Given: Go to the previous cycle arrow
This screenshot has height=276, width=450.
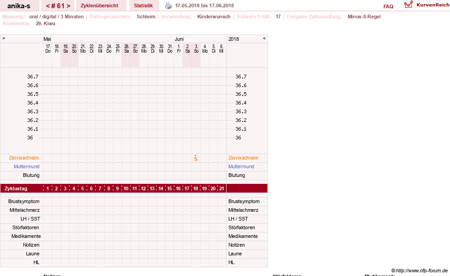Looking at the screenshot, I should 48,6.
